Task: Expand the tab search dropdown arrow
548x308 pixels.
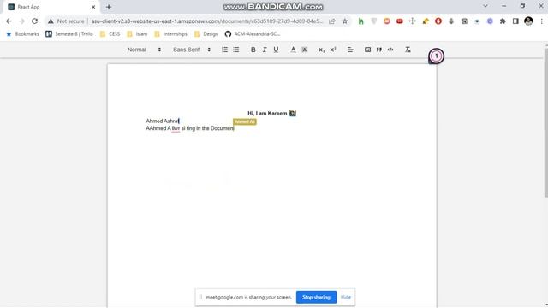Action: (x=485, y=6)
